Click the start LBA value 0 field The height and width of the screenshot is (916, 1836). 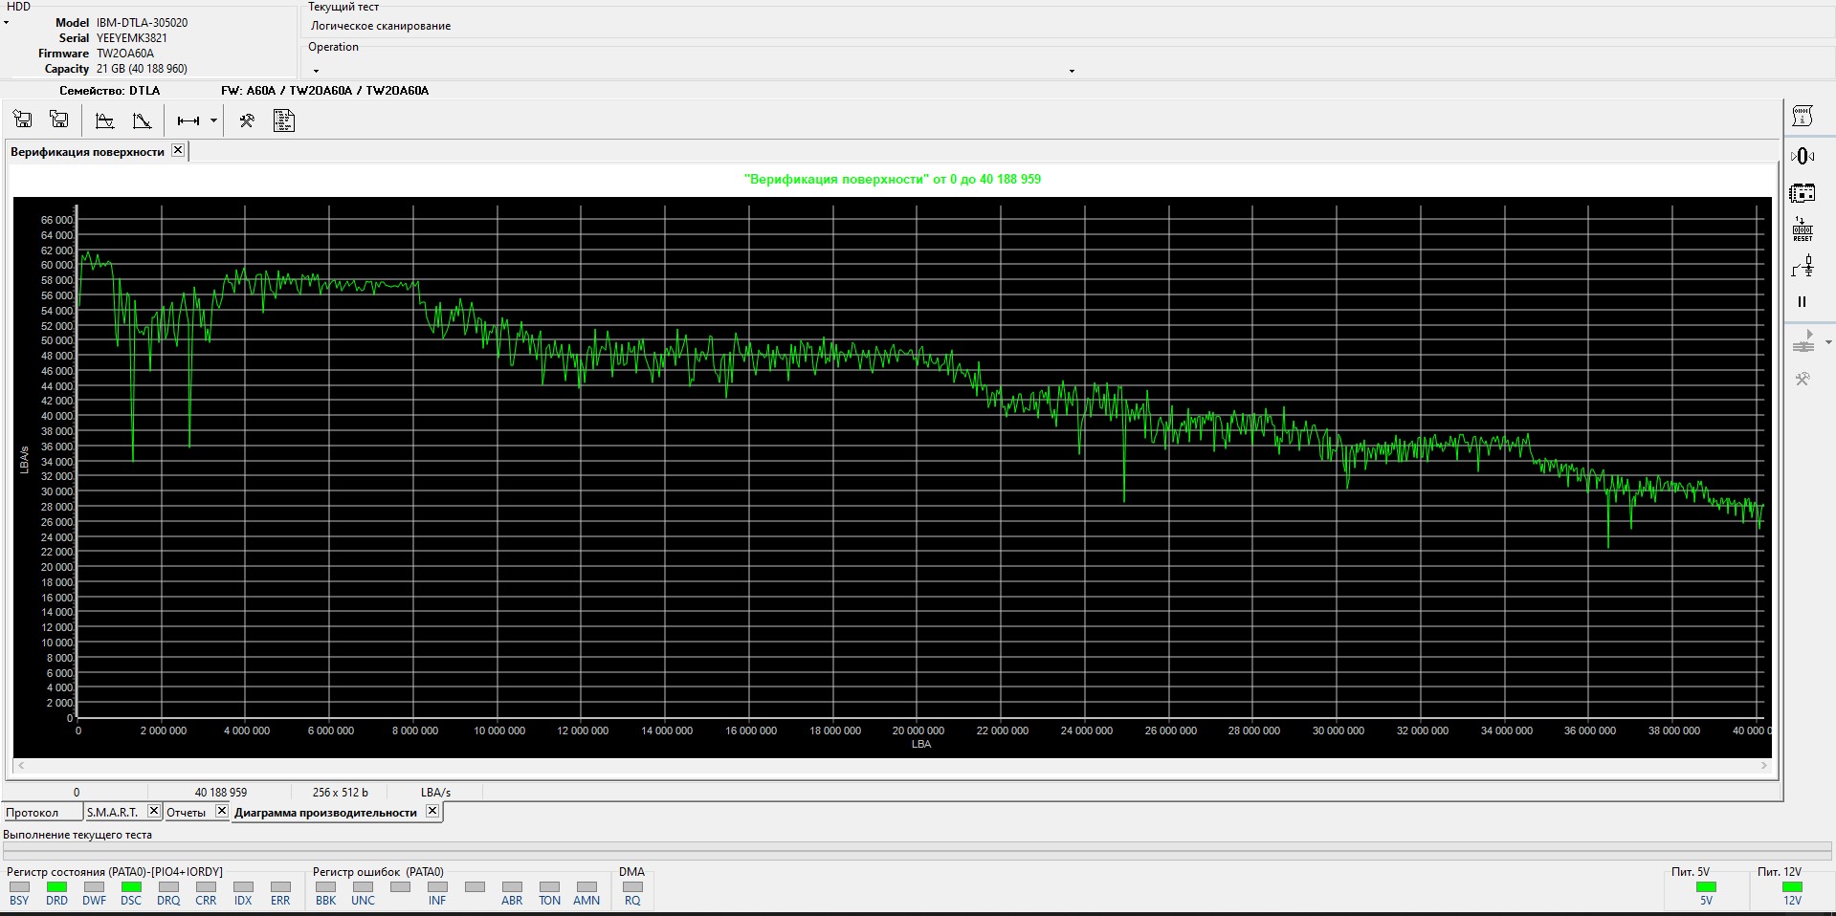(x=77, y=793)
